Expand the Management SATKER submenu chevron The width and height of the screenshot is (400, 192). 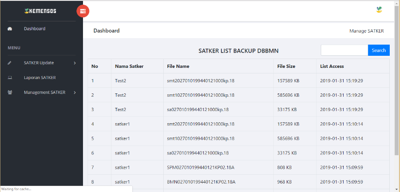[x=75, y=93]
